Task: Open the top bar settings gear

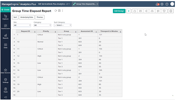Action: [162, 4]
